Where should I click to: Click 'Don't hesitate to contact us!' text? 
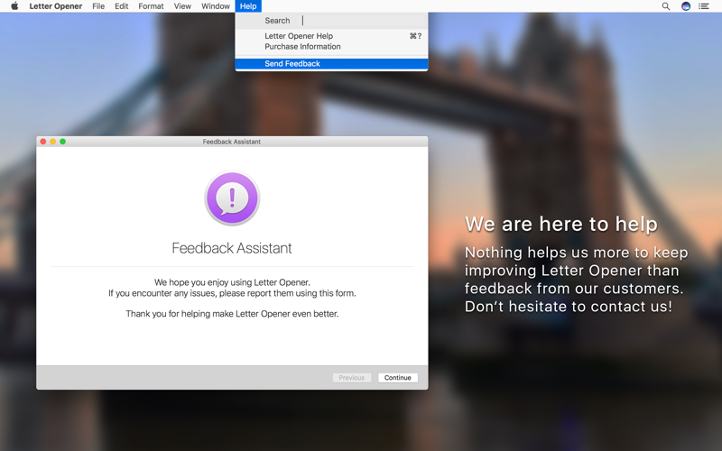tap(569, 307)
